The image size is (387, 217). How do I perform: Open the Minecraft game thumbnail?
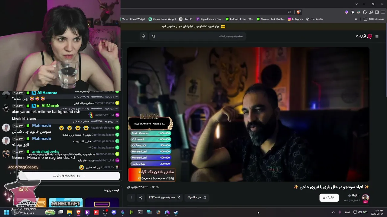pos(66,203)
